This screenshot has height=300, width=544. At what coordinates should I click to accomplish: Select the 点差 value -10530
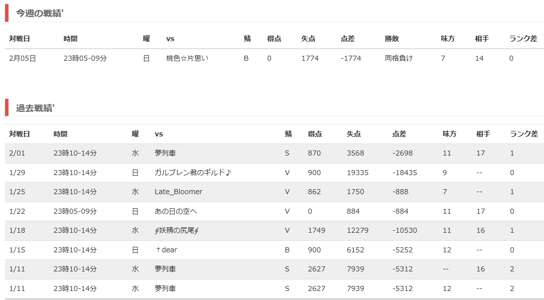tap(404, 230)
